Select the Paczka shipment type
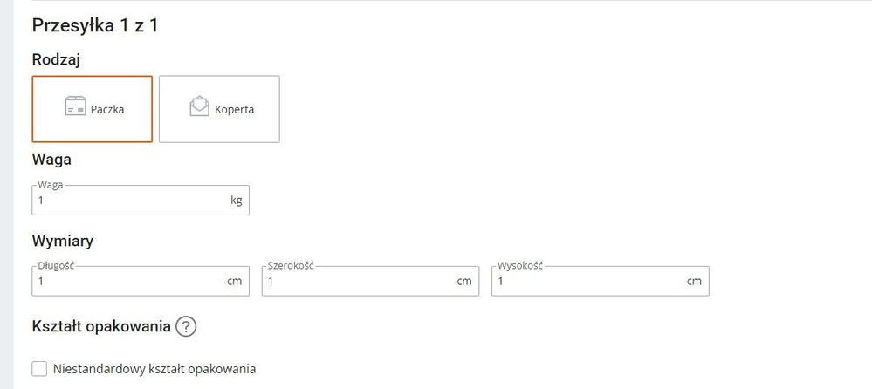The width and height of the screenshot is (872, 389). pyautogui.click(x=93, y=109)
